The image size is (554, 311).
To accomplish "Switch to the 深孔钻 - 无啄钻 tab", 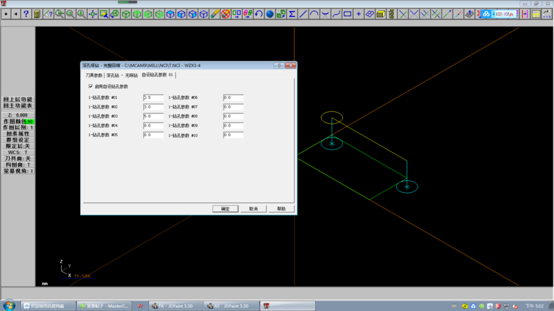I will click(x=122, y=75).
